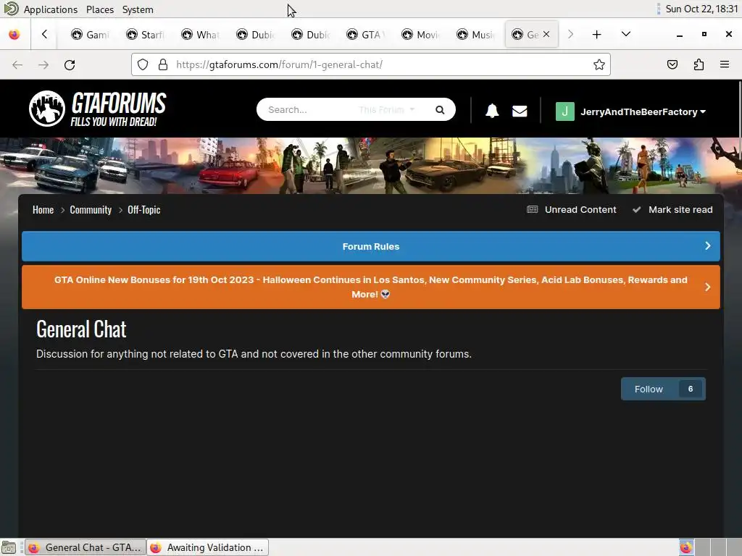The height and width of the screenshot is (556, 742).
Task: Open JerryAndTheBeerFactory user menu
Action: [643, 112]
